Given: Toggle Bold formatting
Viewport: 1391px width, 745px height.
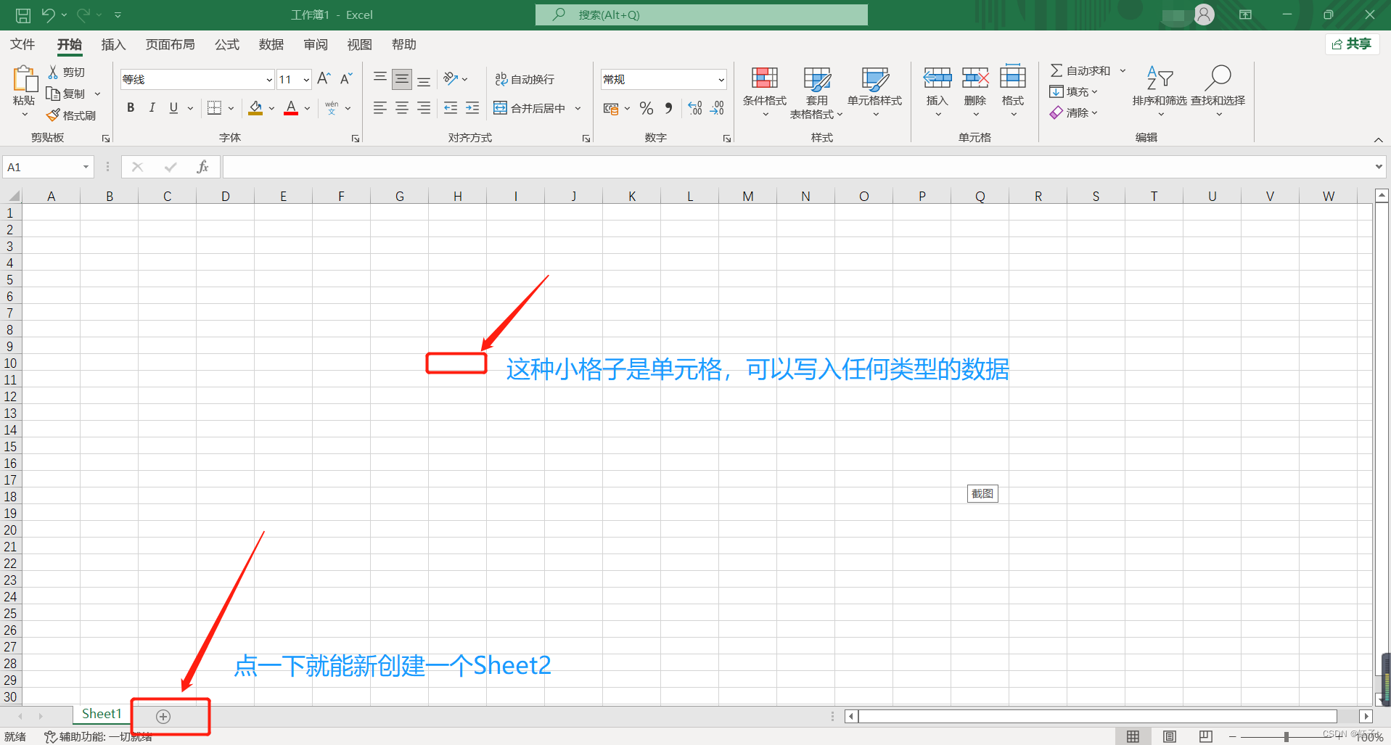Looking at the screenshot, I should 131,108.
